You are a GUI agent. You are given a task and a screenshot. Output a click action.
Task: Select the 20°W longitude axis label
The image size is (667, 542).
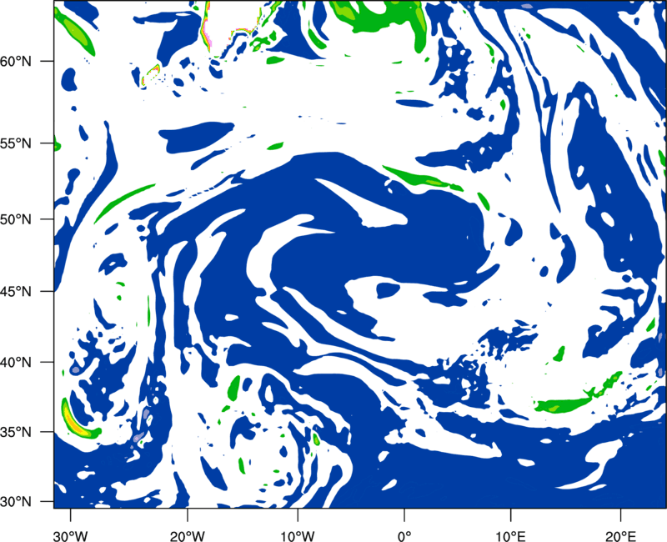point(188,536)
